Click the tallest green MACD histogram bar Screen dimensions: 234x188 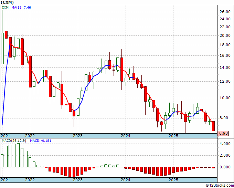pyautogui.click(x=18, y=155)
